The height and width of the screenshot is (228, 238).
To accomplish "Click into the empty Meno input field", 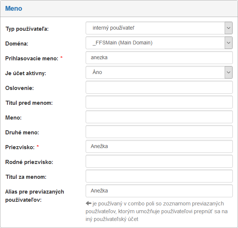I will (159, 117).
